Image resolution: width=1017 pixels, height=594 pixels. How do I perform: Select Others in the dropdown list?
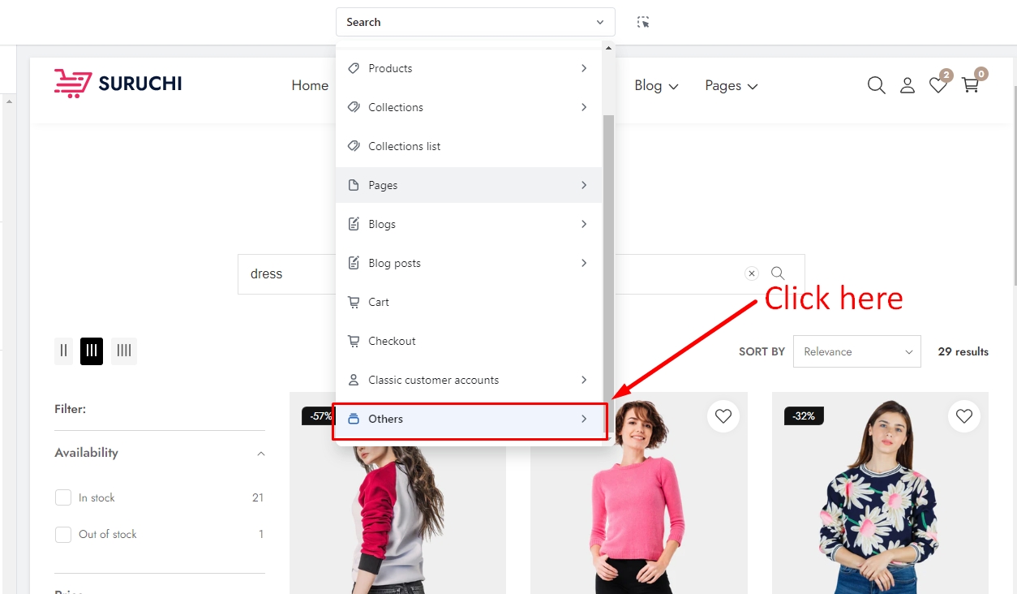(470, 419)
